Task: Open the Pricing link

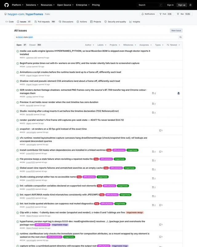Action: tap(96, 5)
